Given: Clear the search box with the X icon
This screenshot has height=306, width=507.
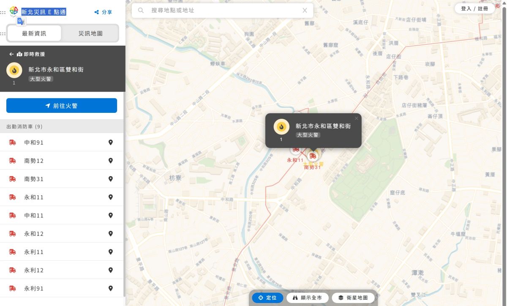Looking at the screenshot, I should point(305,10).
